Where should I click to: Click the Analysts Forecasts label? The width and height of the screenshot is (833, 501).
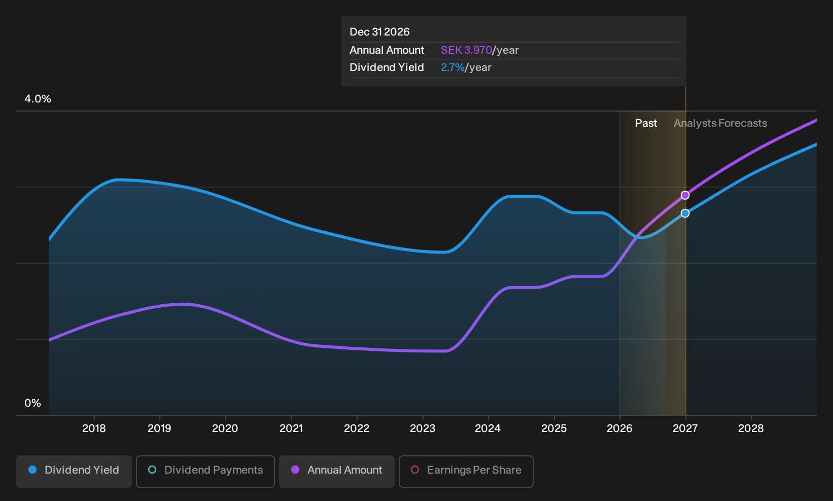coord(720,123)
